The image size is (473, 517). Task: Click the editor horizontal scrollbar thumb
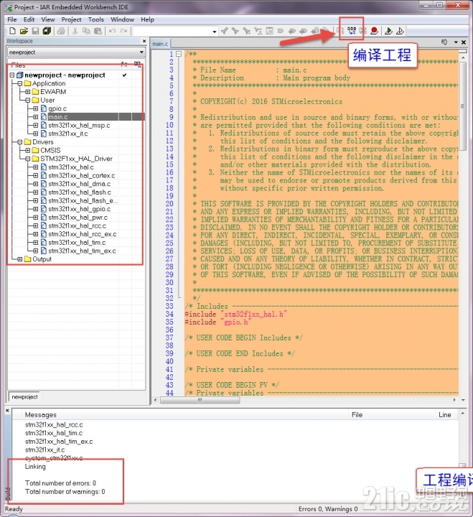click(x=200, y=400)
